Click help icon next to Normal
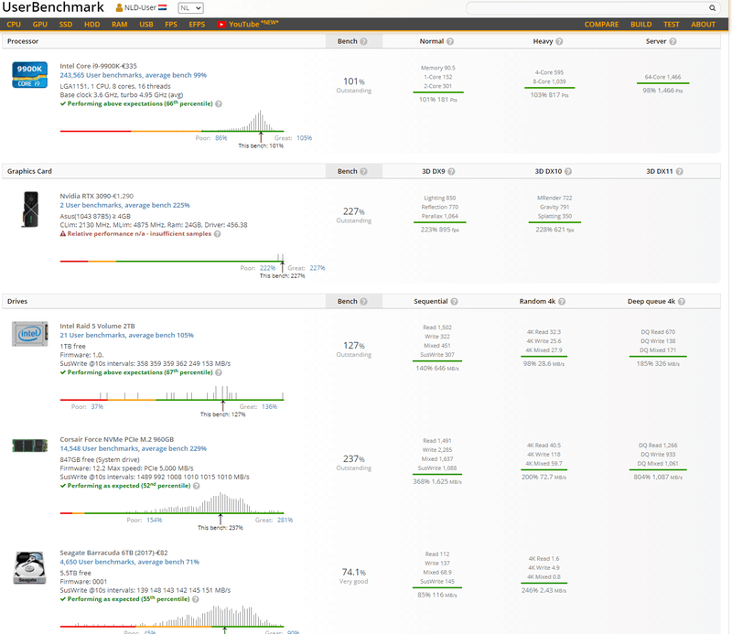Screen dimensions: 732x634 coord(450,41)
